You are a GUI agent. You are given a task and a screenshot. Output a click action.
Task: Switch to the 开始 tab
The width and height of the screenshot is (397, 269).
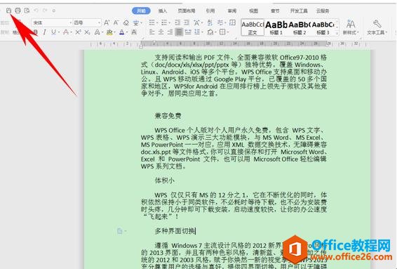[x=141, y=11]
